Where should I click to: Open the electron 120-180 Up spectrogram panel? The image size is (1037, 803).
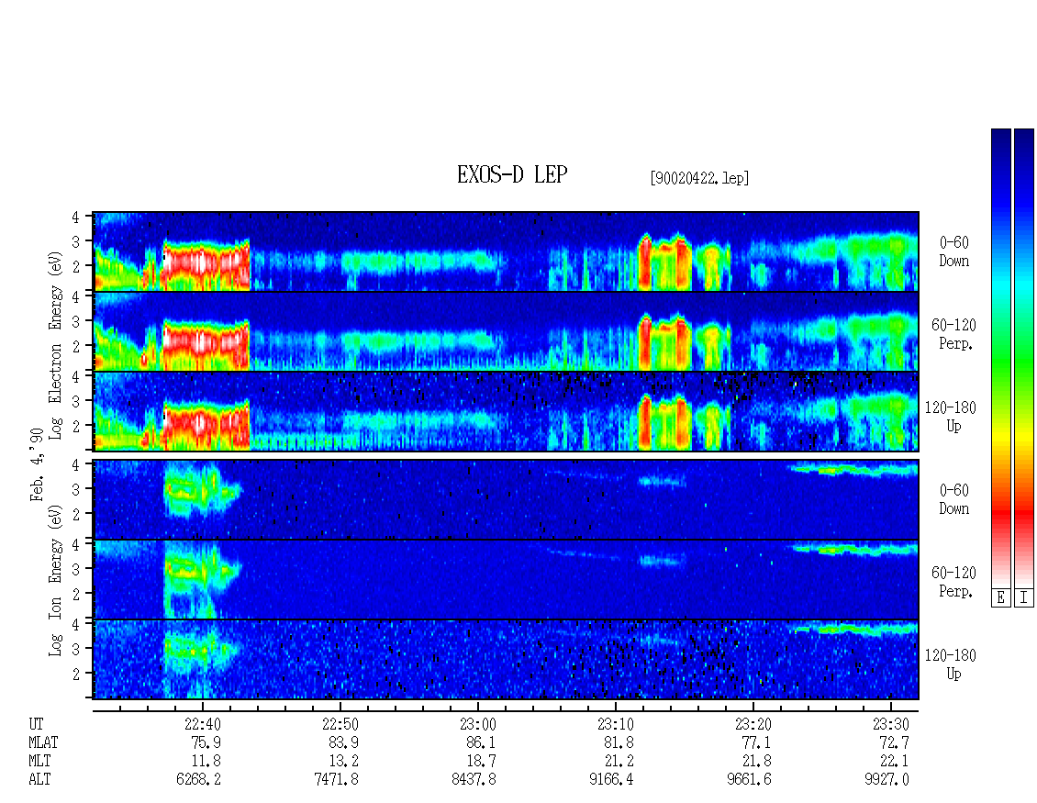click(x=506, y=411)
